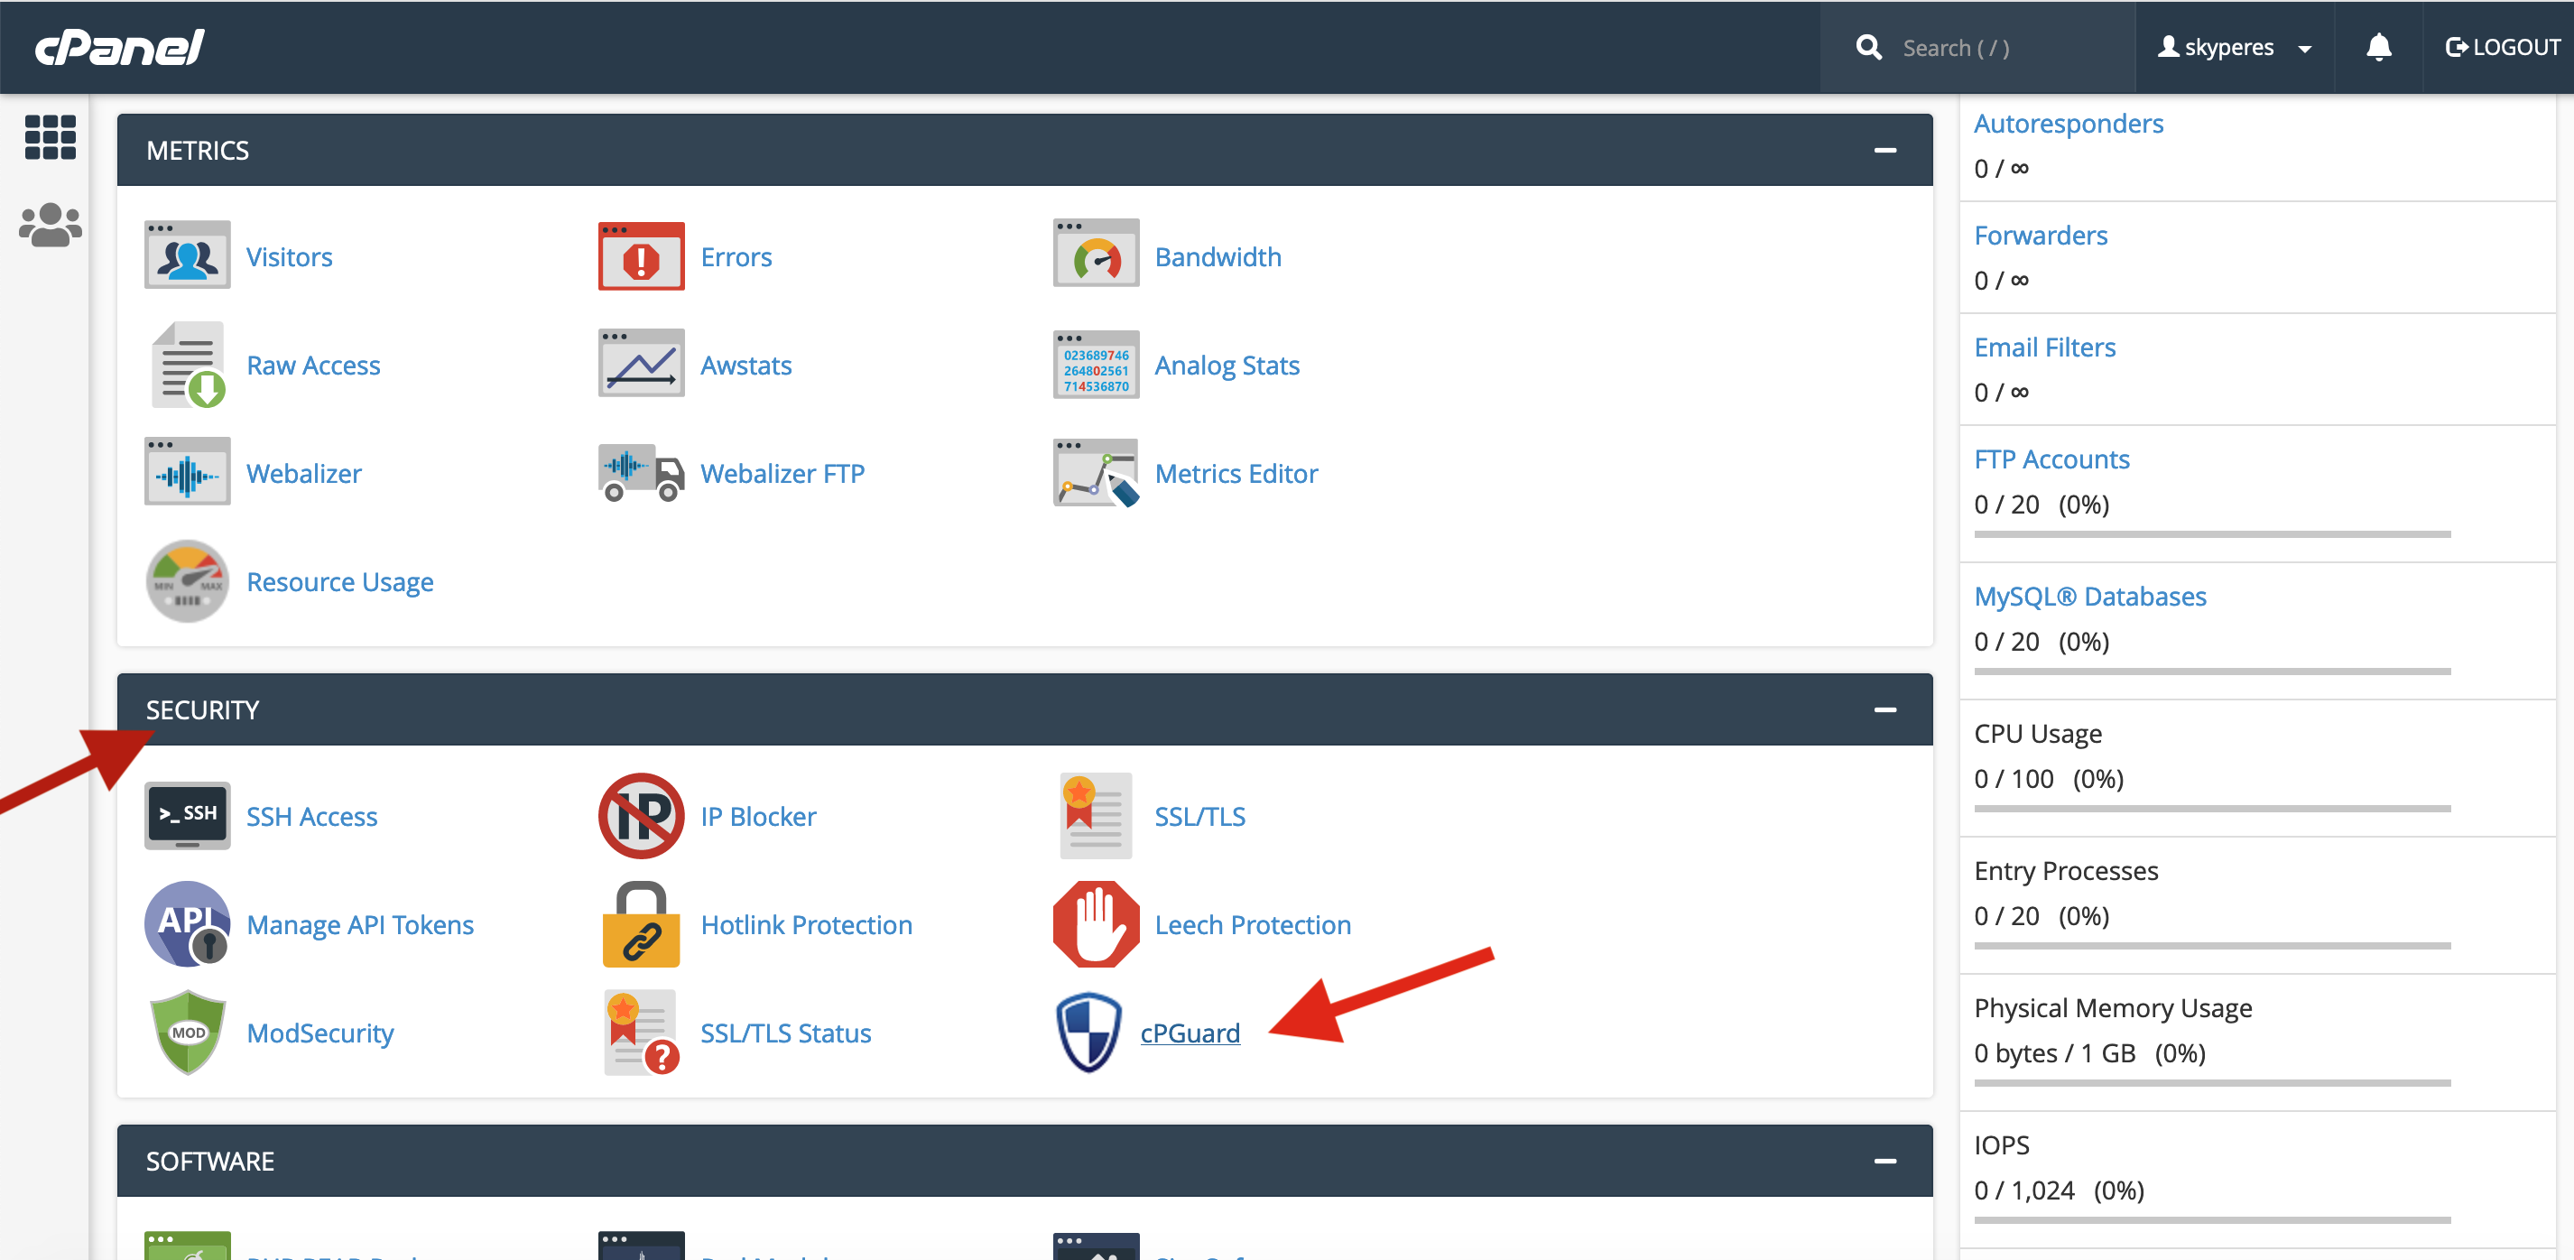Open the cPGuard shield icon

[1088, 1033]
